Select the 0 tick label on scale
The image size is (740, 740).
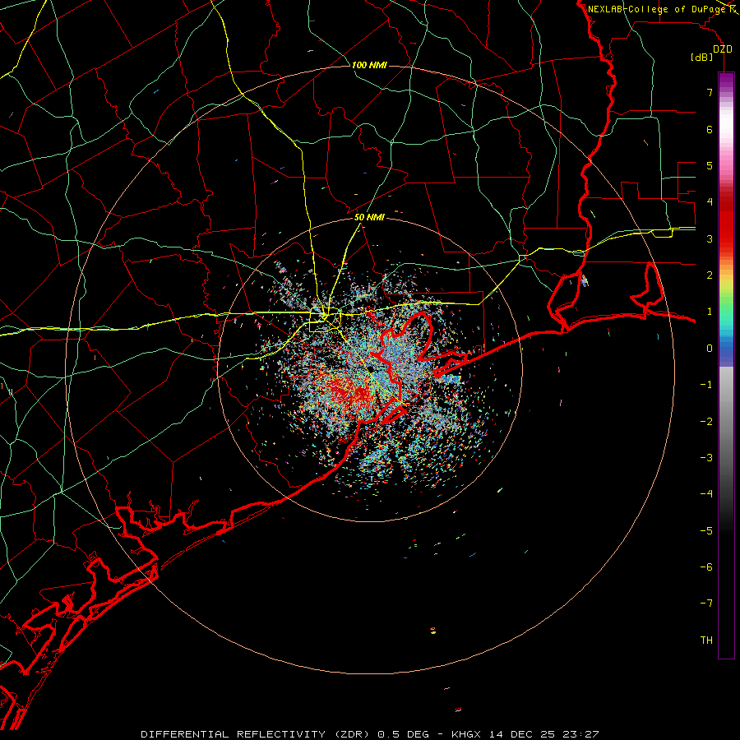coord(710,349)
